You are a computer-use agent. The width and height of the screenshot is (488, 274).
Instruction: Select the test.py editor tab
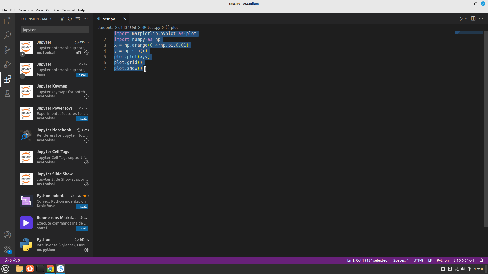(109, 19)
